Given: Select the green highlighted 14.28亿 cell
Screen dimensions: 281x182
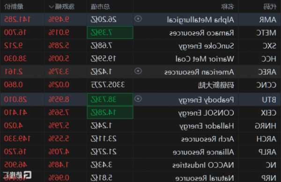Looking at the screenshot, I should [110, 113].
